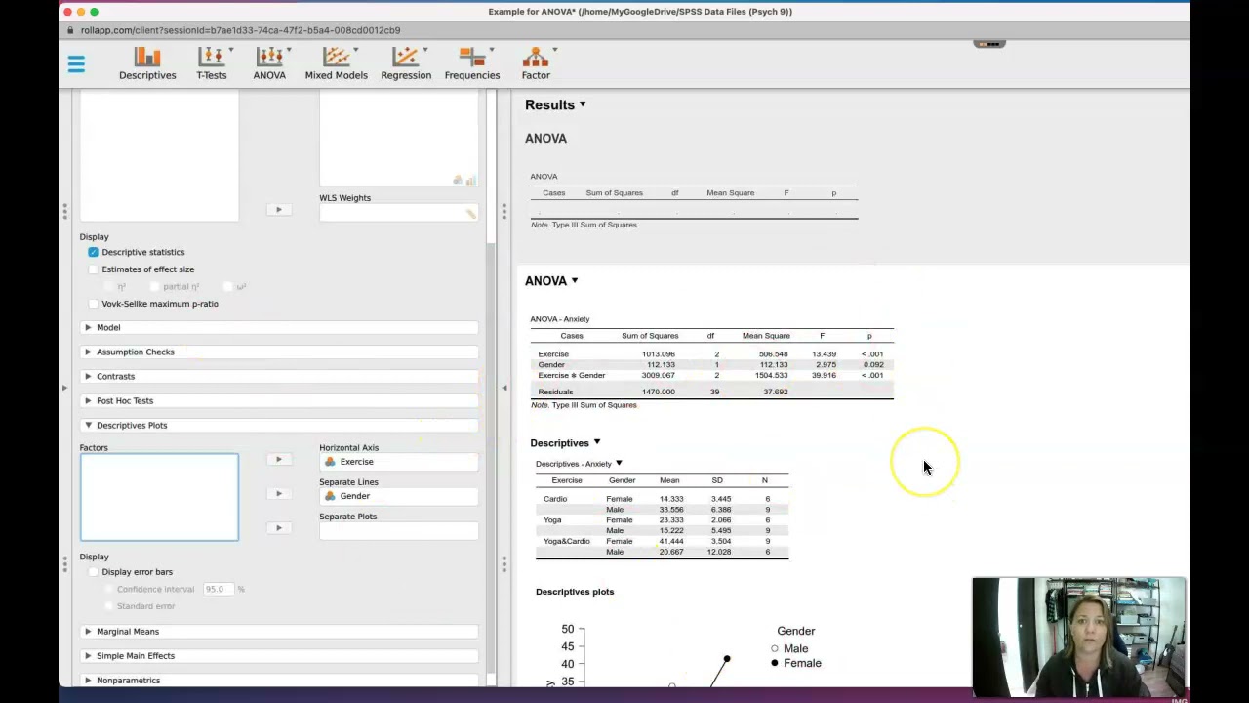The width and height of the screenshot is (1249, 703).
Task: Click the nominal variable icon beside Gender
Action: [330, 496]
